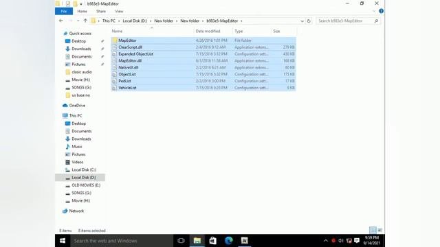
Task: Refresh the current folder view
Action: [x=309, y=21]
